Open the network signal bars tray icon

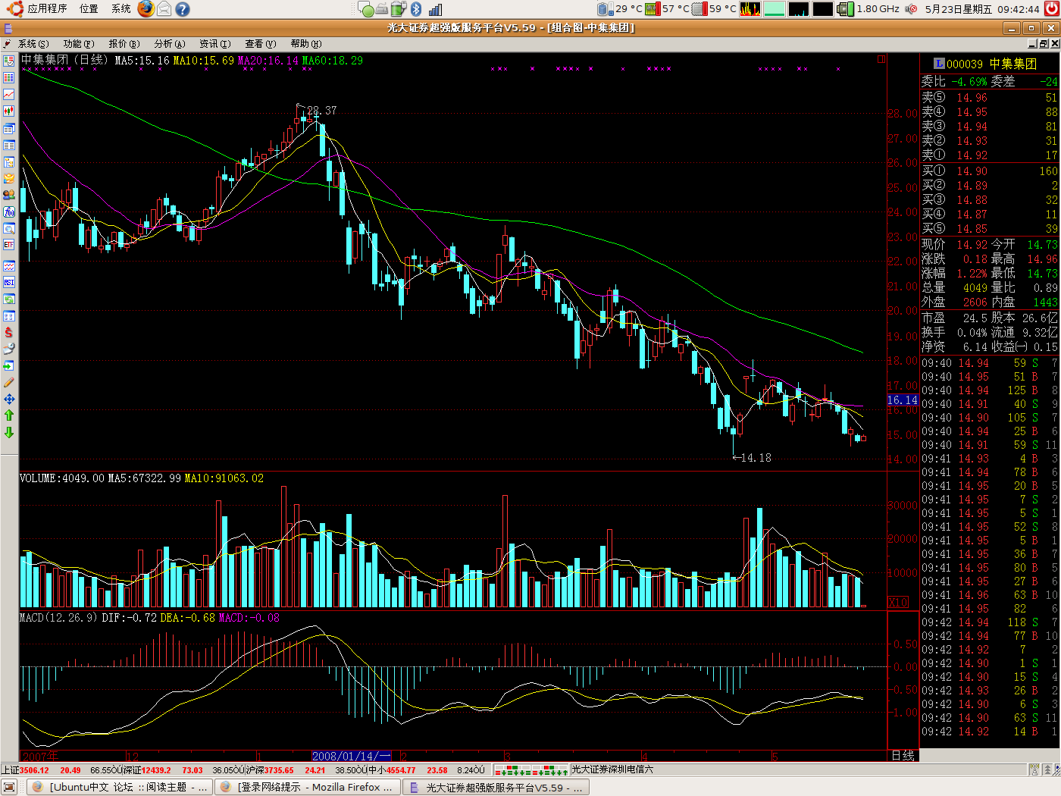click(x=435, y=9)
